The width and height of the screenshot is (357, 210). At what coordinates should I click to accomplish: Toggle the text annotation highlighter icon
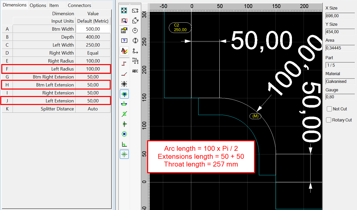[124, 51]
